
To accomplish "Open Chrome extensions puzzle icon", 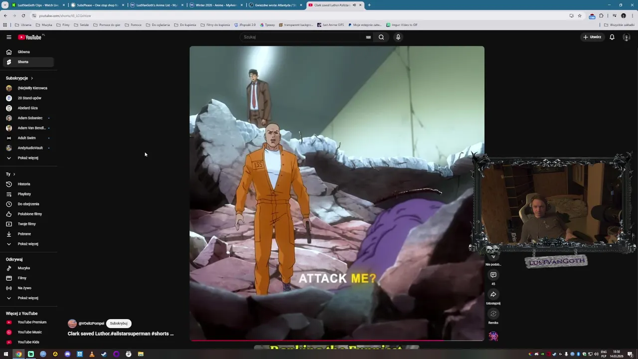I will coord(601,15).
